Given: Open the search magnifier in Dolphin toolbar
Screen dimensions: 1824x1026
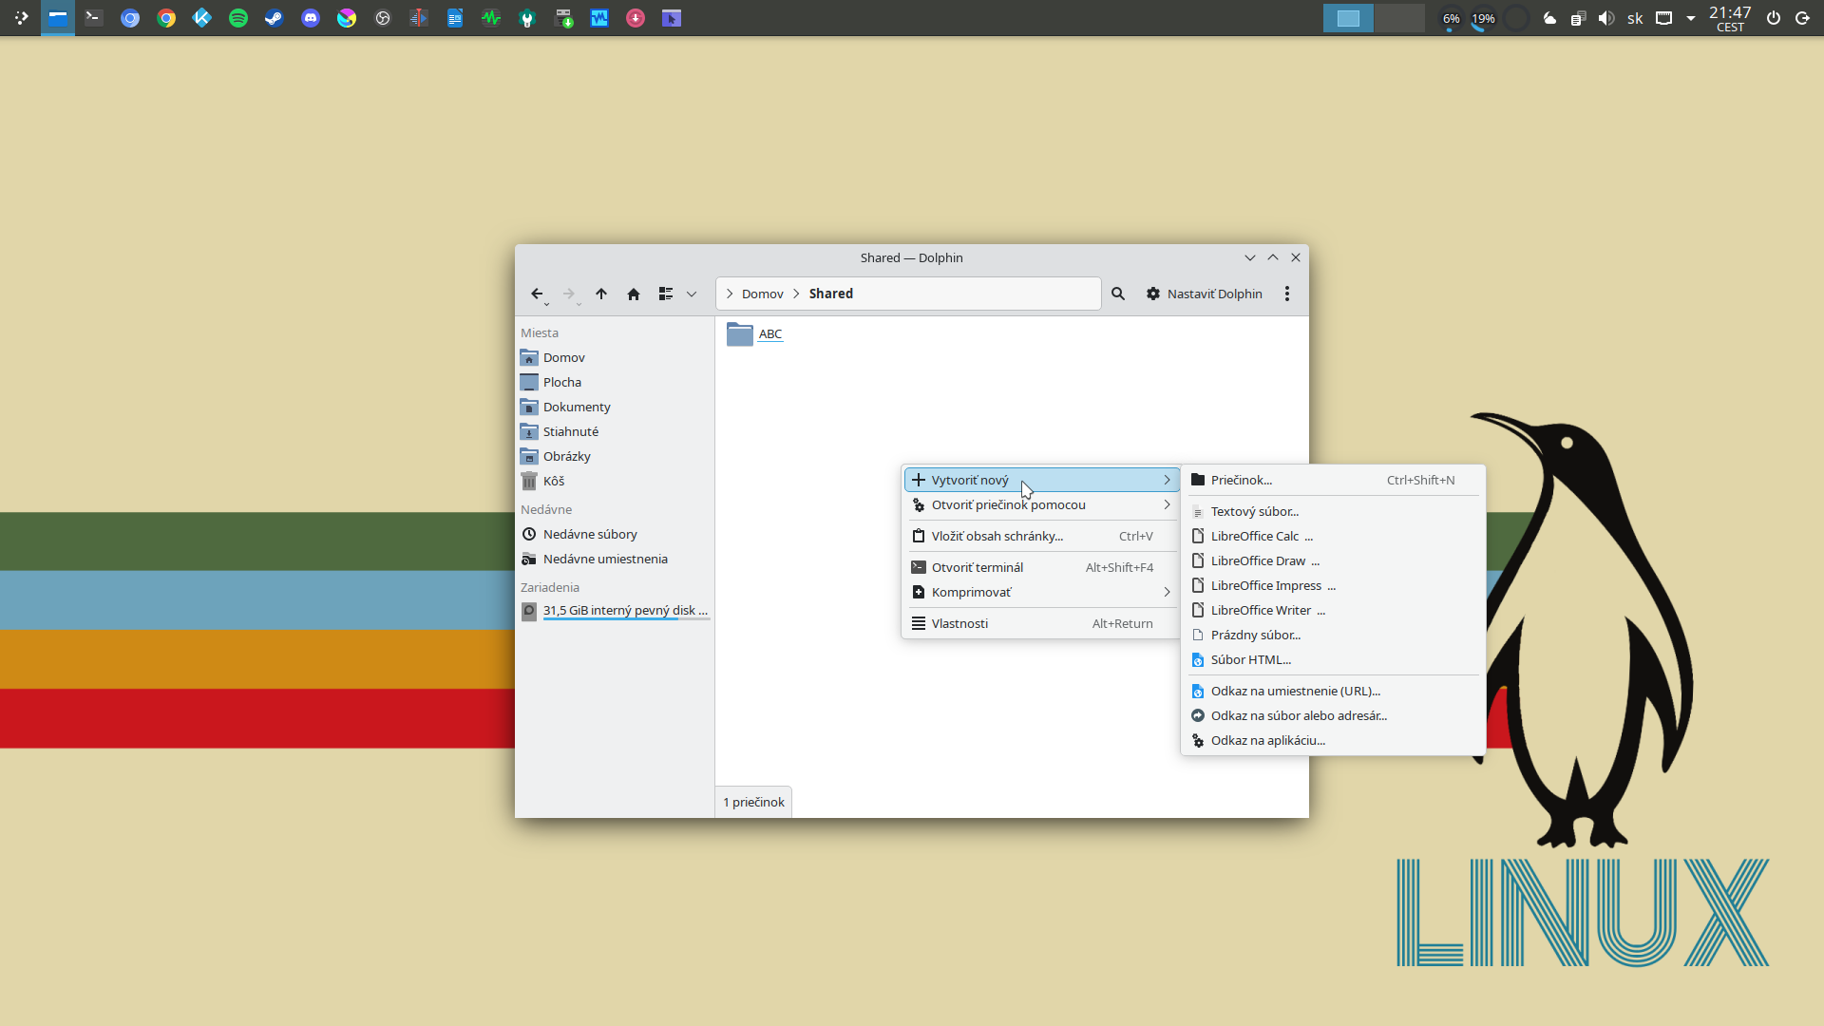Looking at the screenshot, I should (x=1118, y=294).
